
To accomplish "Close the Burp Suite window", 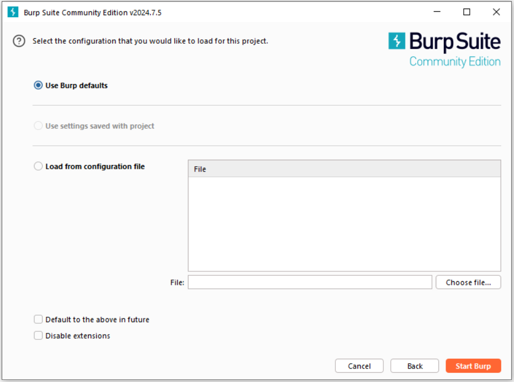I will coord(496,12).
